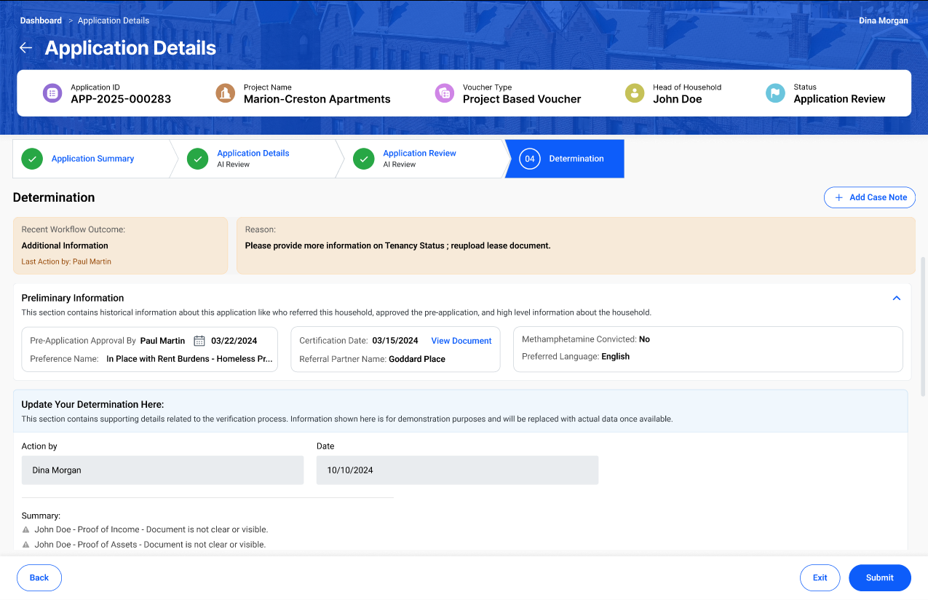Click the Add Case Note button
Image resolution: width=928 pixels, height=600 pixels.
(x=870, y=197)
